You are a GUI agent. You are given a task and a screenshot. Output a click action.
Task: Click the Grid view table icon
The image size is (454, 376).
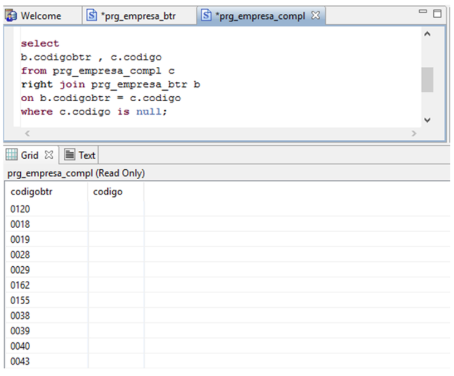[12, 155]
